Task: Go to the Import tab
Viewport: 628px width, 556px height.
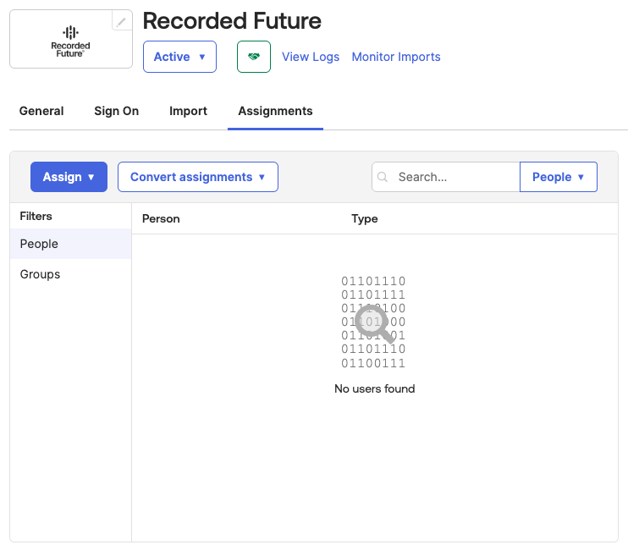Action: click(188, 111)
